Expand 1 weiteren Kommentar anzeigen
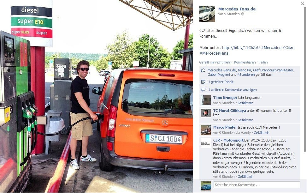The image size is (307, 193). pyautogui.click(x=233, y=90)
